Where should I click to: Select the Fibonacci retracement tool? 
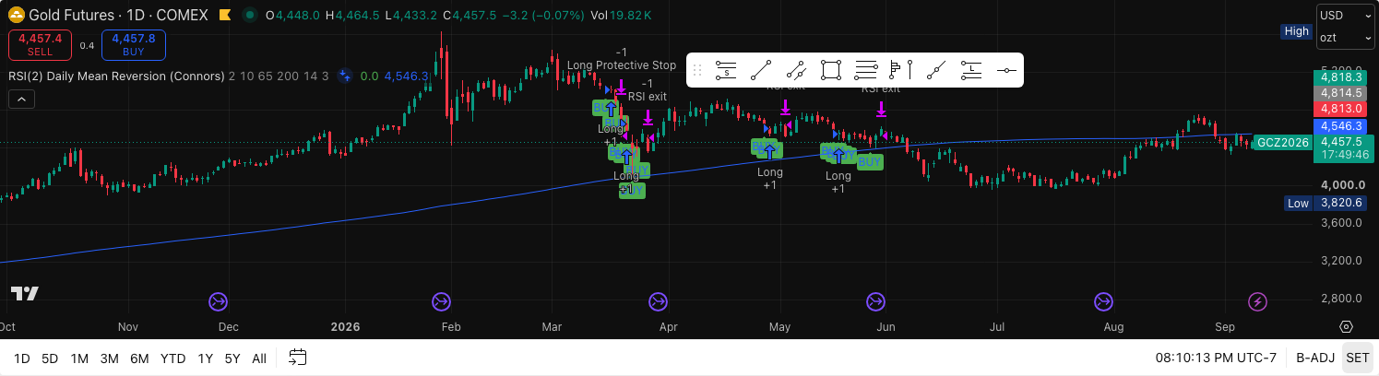[866, 70]
